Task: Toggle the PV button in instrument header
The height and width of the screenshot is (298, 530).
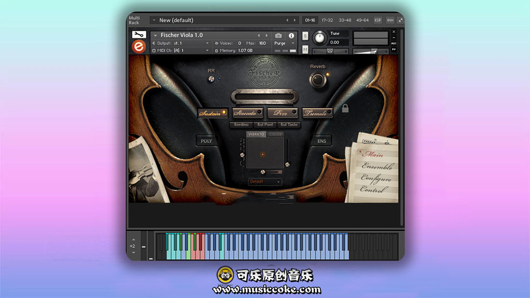Action: coord(394,50)
